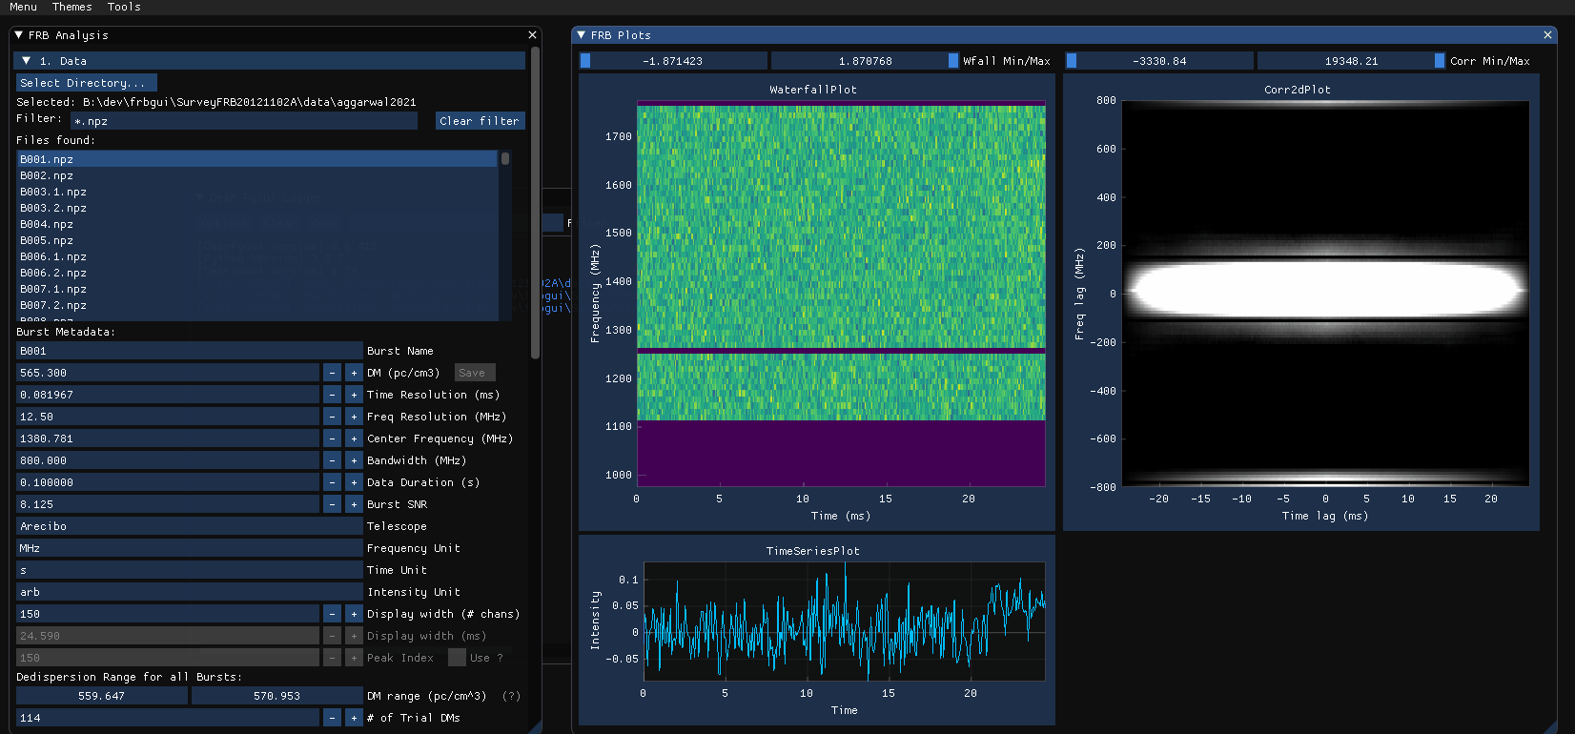Increase number of Trial DMs

coord(354,718)
